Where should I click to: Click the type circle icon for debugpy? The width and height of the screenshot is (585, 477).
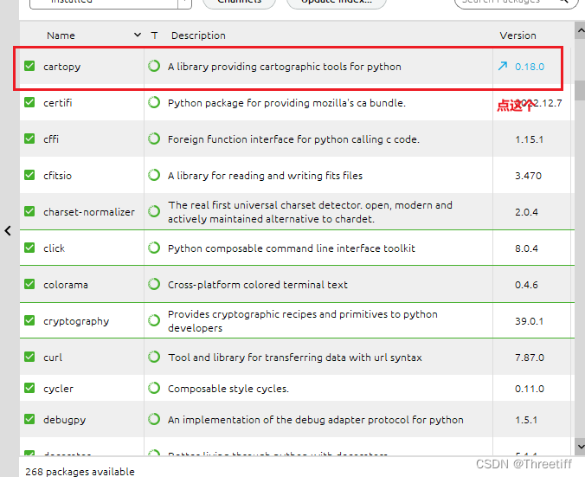click(x=154, y=419)
